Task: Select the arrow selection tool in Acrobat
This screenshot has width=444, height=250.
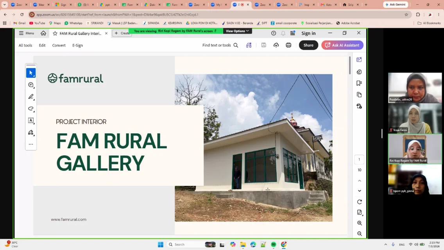Action: pos(31,73)
